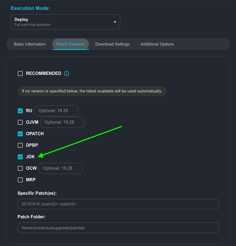Enable the OJVM checkbox
Image resolution: width=236 pixels, height=246 pixels.
(20, 122)
